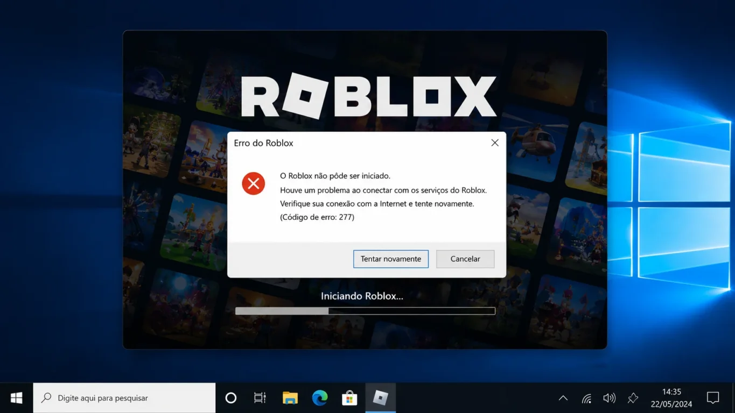Open Cortana circle icon on taskbar
Screen dimensions: 735x413
click(231, 398)
